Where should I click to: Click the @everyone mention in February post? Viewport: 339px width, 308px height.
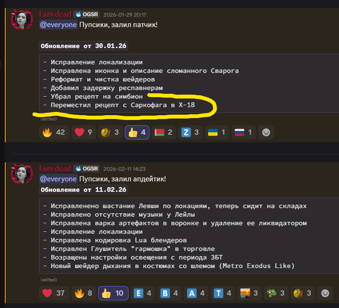click(x=59, y=179)
